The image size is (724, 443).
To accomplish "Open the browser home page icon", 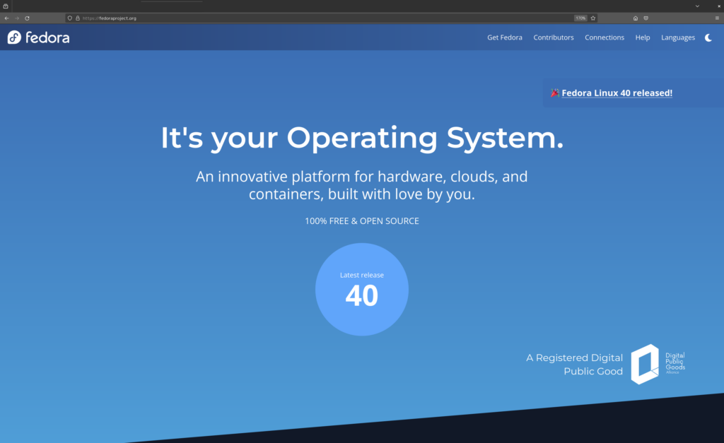I will point(636,18).
